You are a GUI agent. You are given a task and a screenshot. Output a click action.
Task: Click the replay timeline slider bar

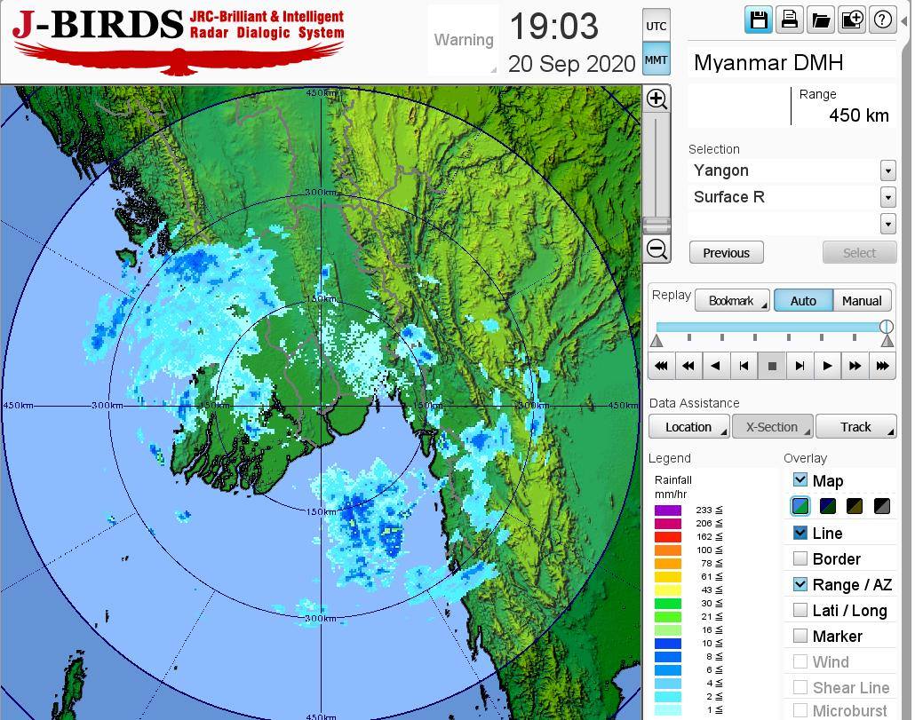pyautogui.click(x=769, y=327)
